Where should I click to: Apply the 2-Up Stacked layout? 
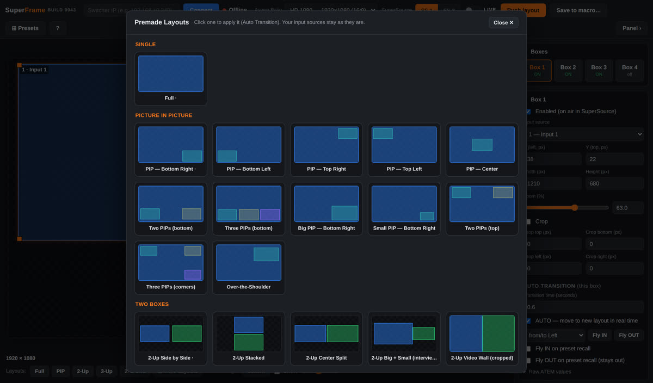[249, 338]
